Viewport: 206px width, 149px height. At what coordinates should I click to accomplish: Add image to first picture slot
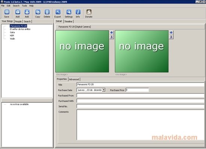pyautogui.click(x=112, y=32)
